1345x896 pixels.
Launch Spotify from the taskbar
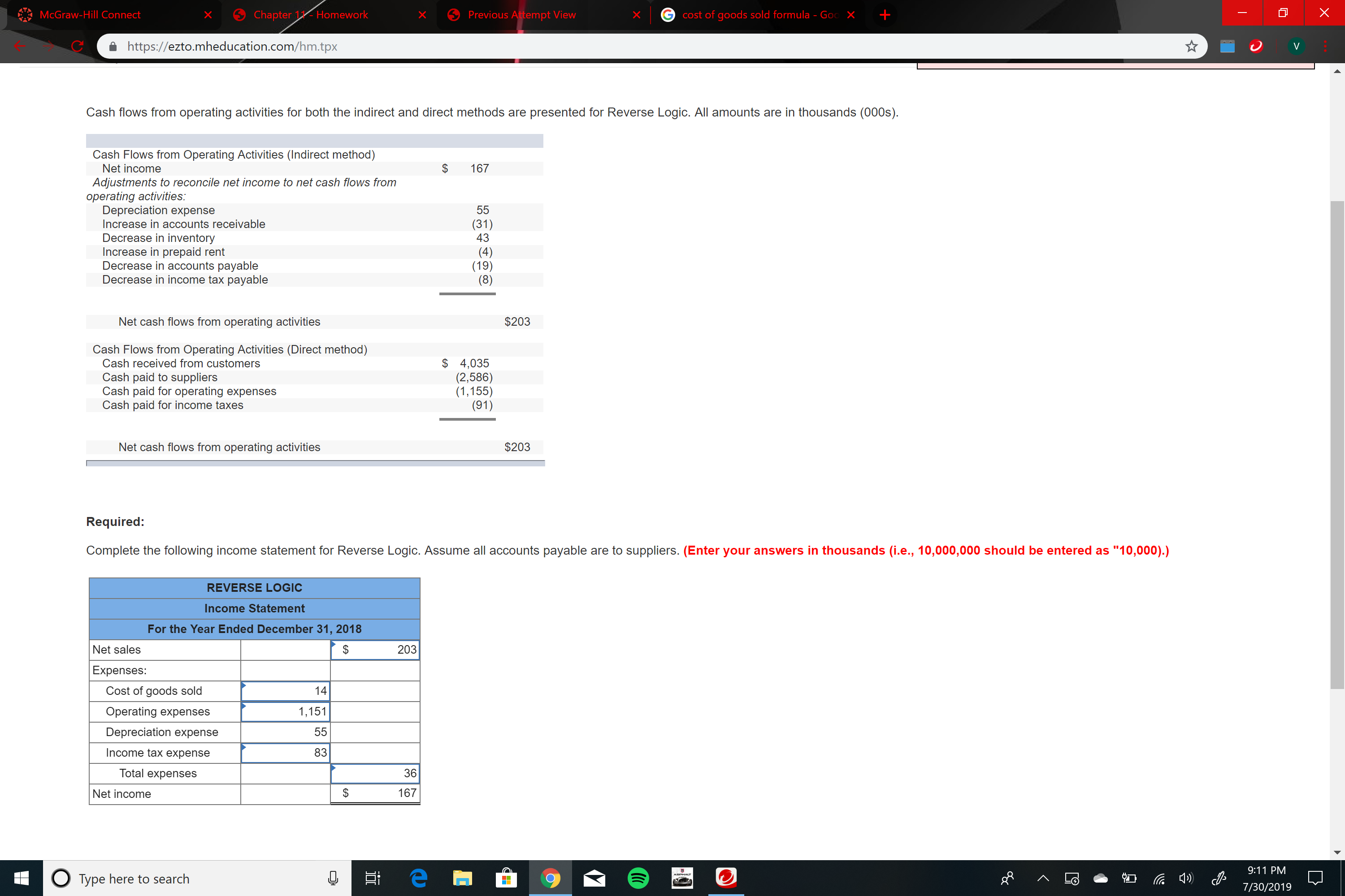tap(639, 878)
